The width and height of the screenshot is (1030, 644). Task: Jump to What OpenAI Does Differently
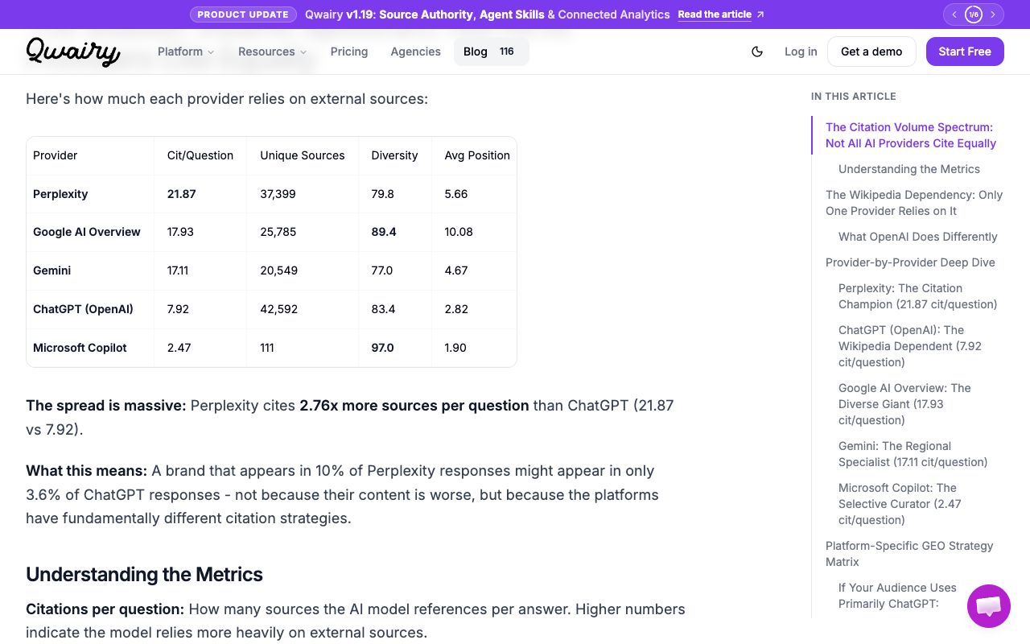(x=917, y=237)
